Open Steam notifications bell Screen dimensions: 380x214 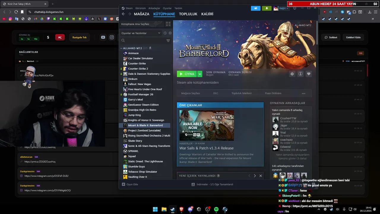click(x=267, y=8)
